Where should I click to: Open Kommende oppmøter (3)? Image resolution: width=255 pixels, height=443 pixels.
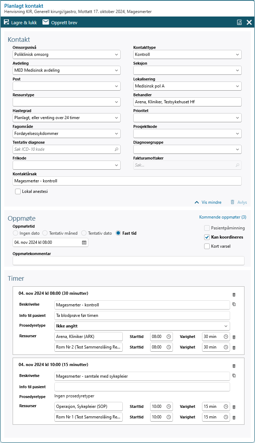(222, 217)
